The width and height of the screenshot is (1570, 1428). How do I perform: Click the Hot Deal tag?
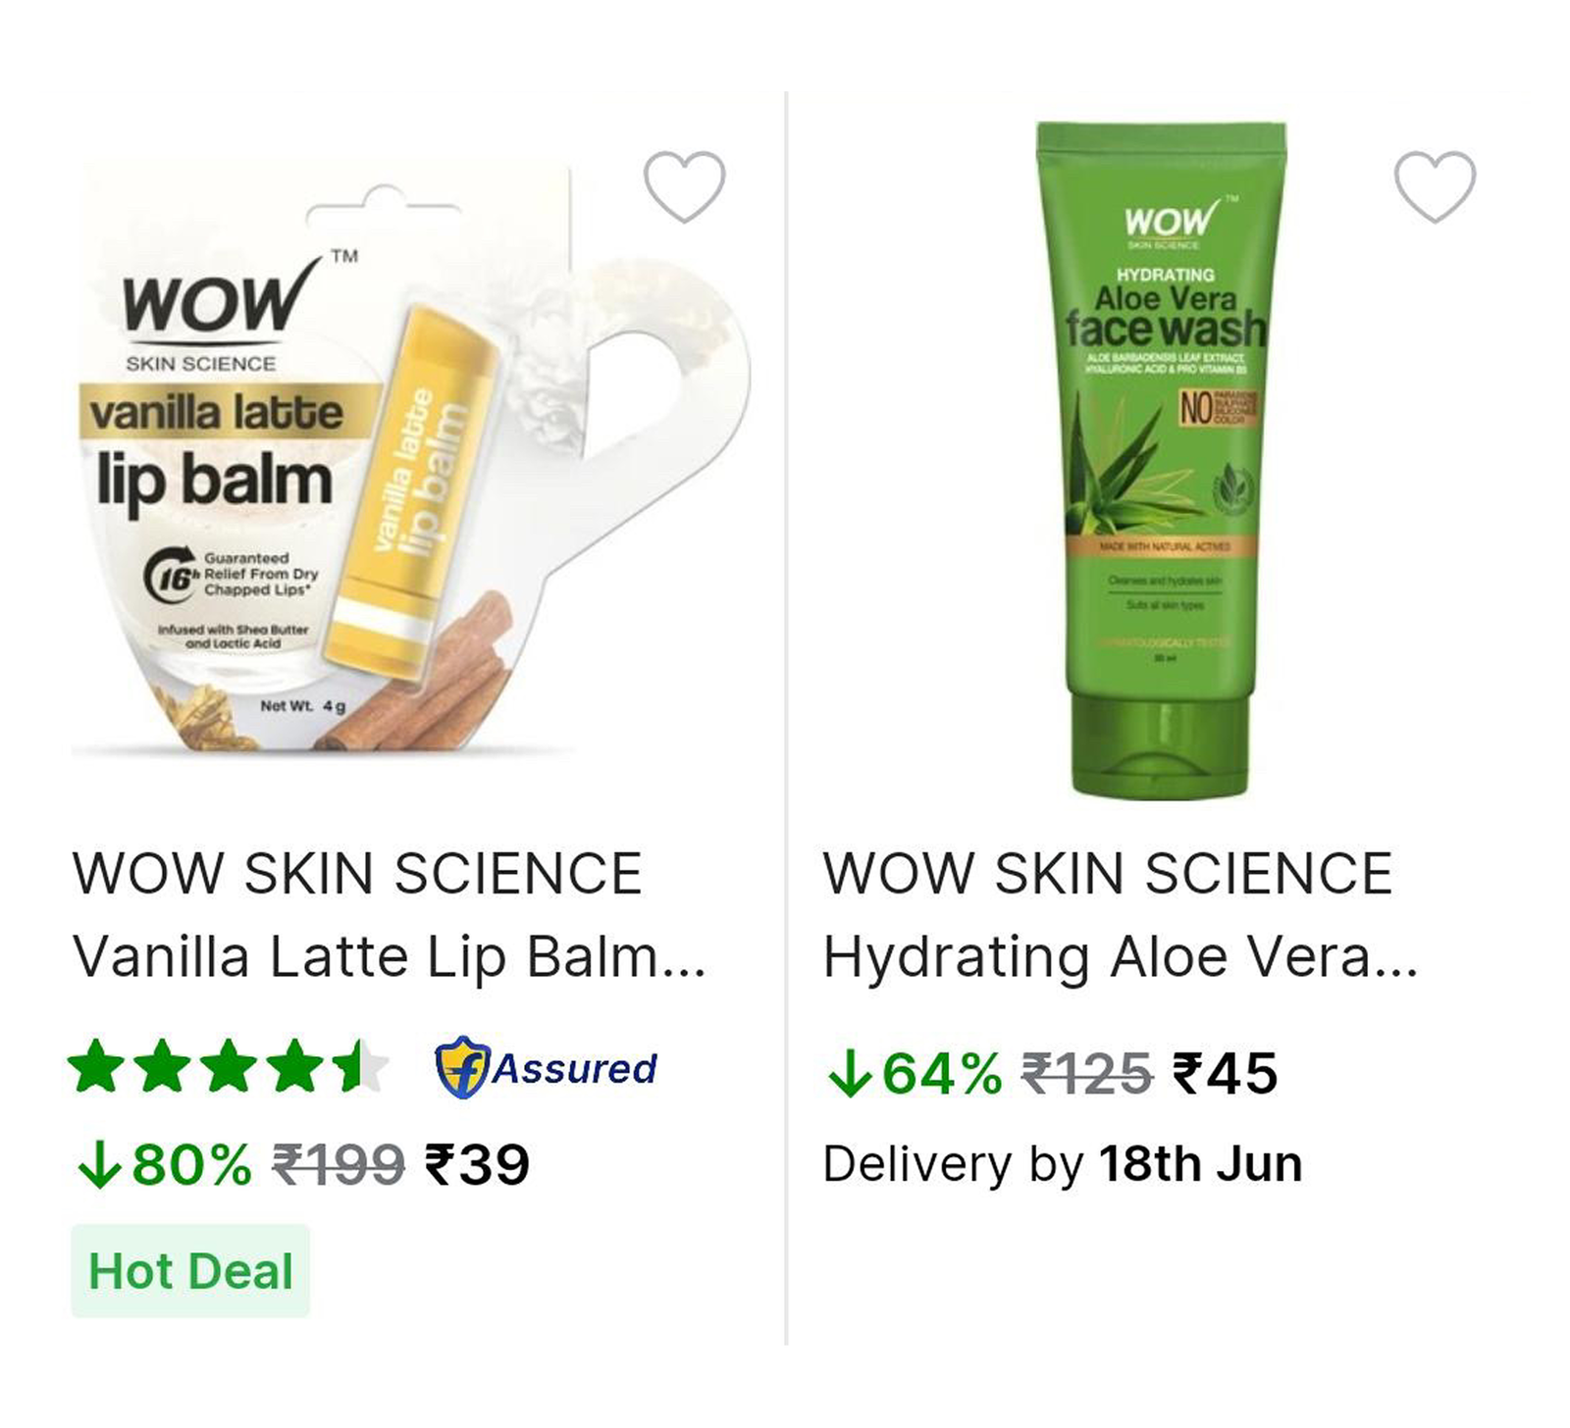190,1271
